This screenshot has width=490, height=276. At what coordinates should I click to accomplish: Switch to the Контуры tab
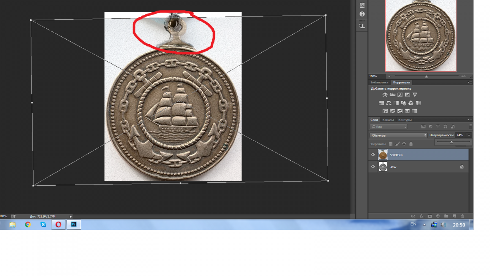tap(405, 120)
